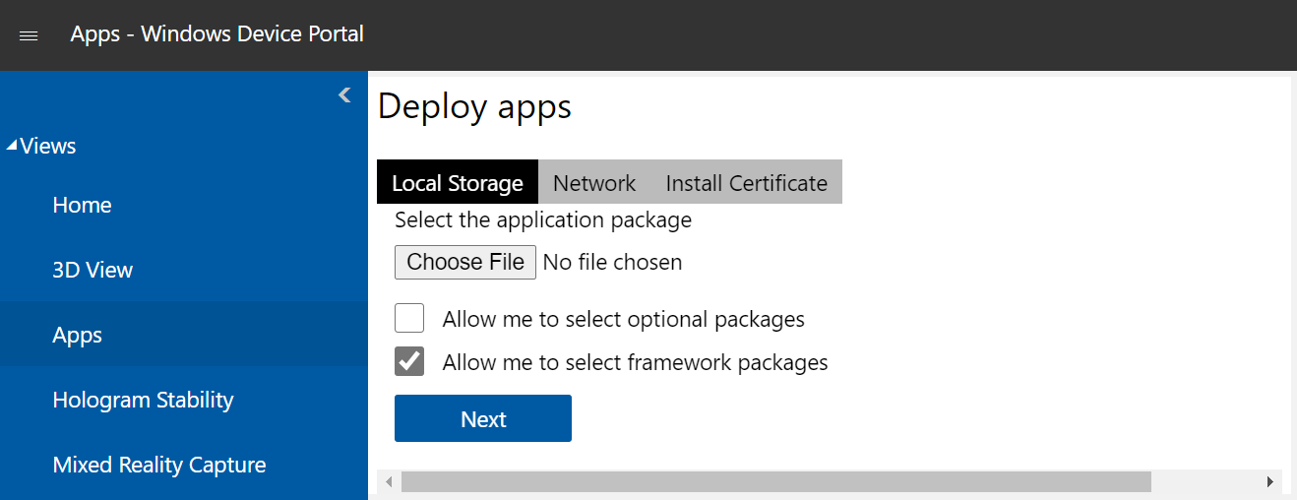
Task: Open the 3D View page
Action: 93,270
